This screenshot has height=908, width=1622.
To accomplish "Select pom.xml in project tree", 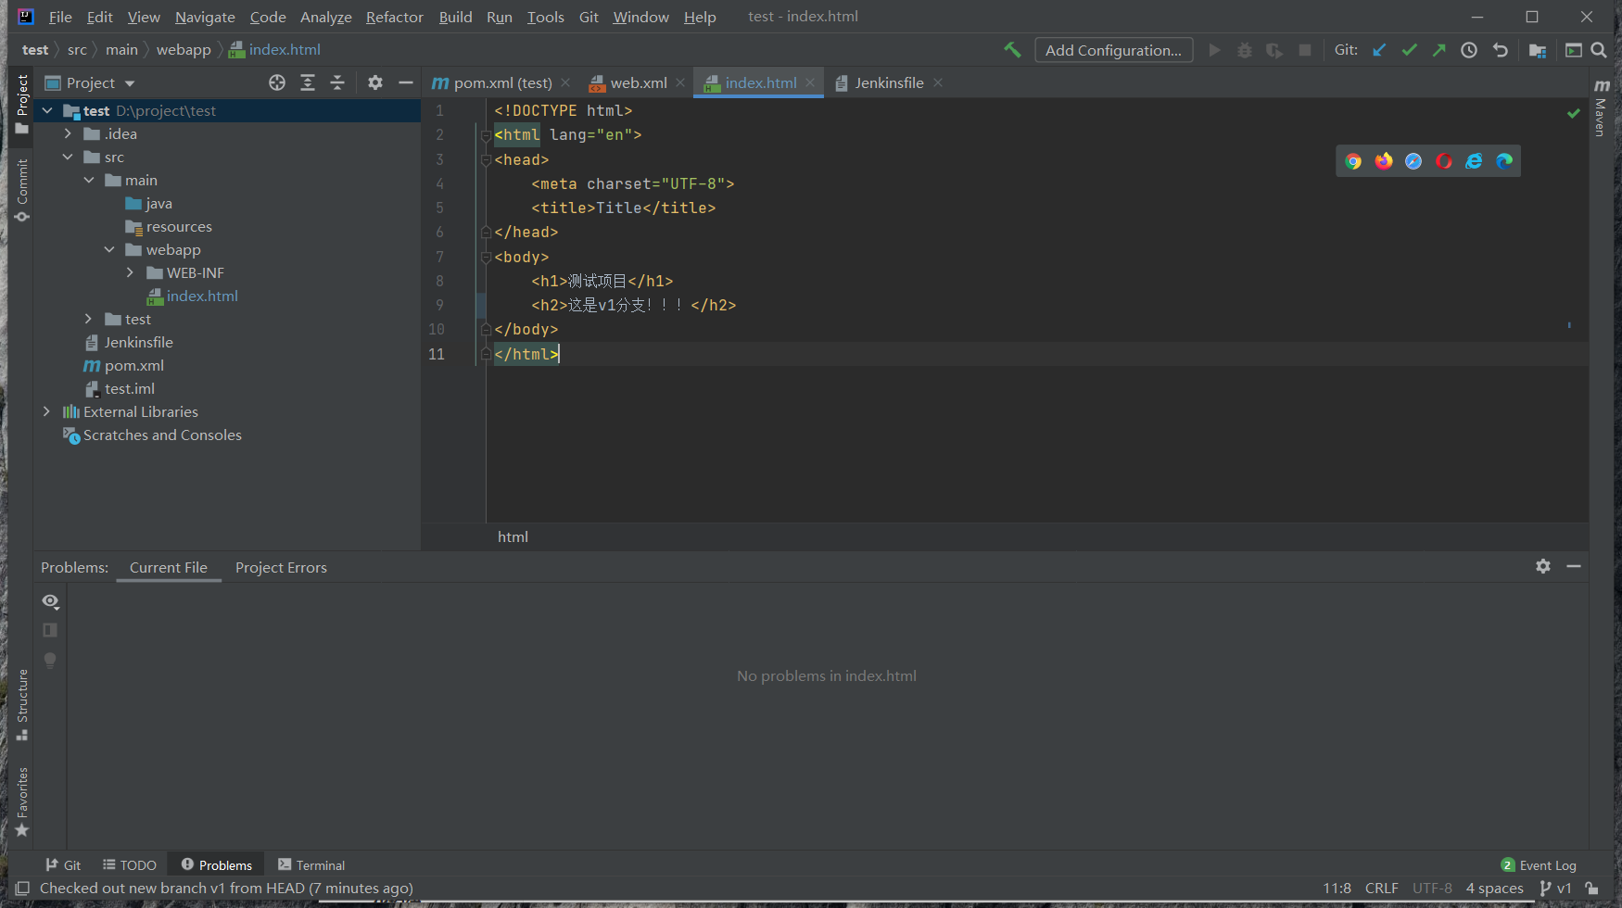I will [133, 365].
